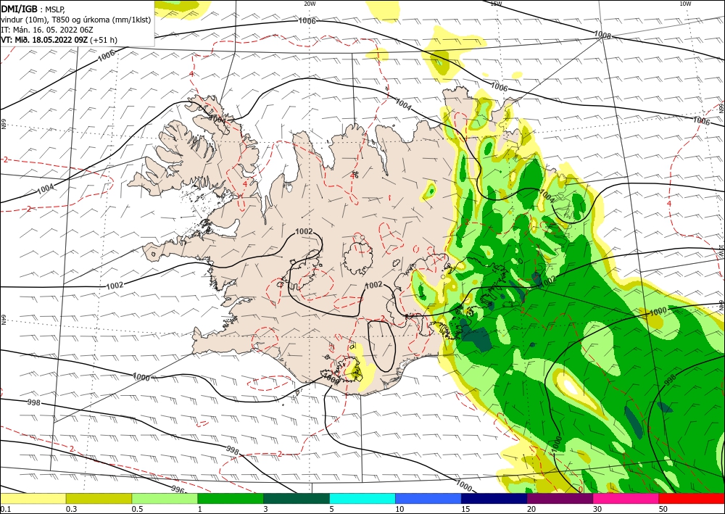The height and width of the screenshot is (514, 725).
Task: Pick the cyan 5–10 legend swatch
Action: (362, 498)
